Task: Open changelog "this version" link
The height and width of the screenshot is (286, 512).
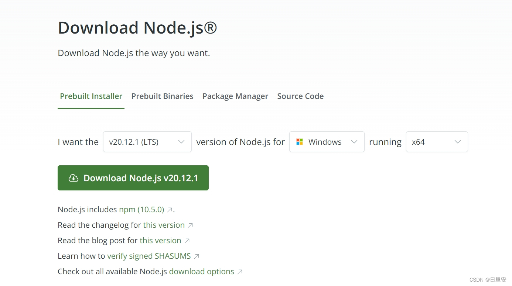Action: (164, 225)
